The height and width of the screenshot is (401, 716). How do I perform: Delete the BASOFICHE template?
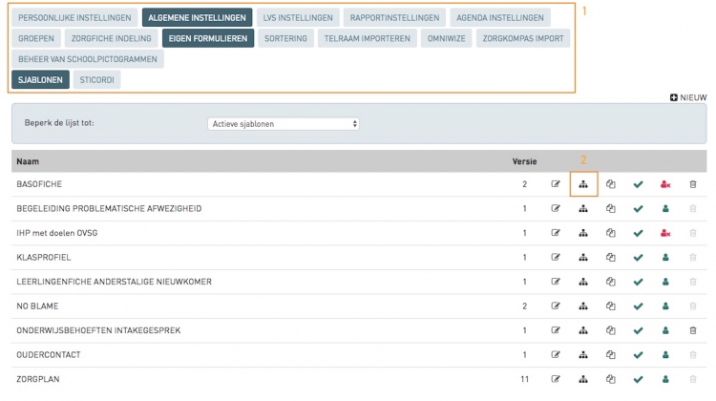tap(693, 183)
